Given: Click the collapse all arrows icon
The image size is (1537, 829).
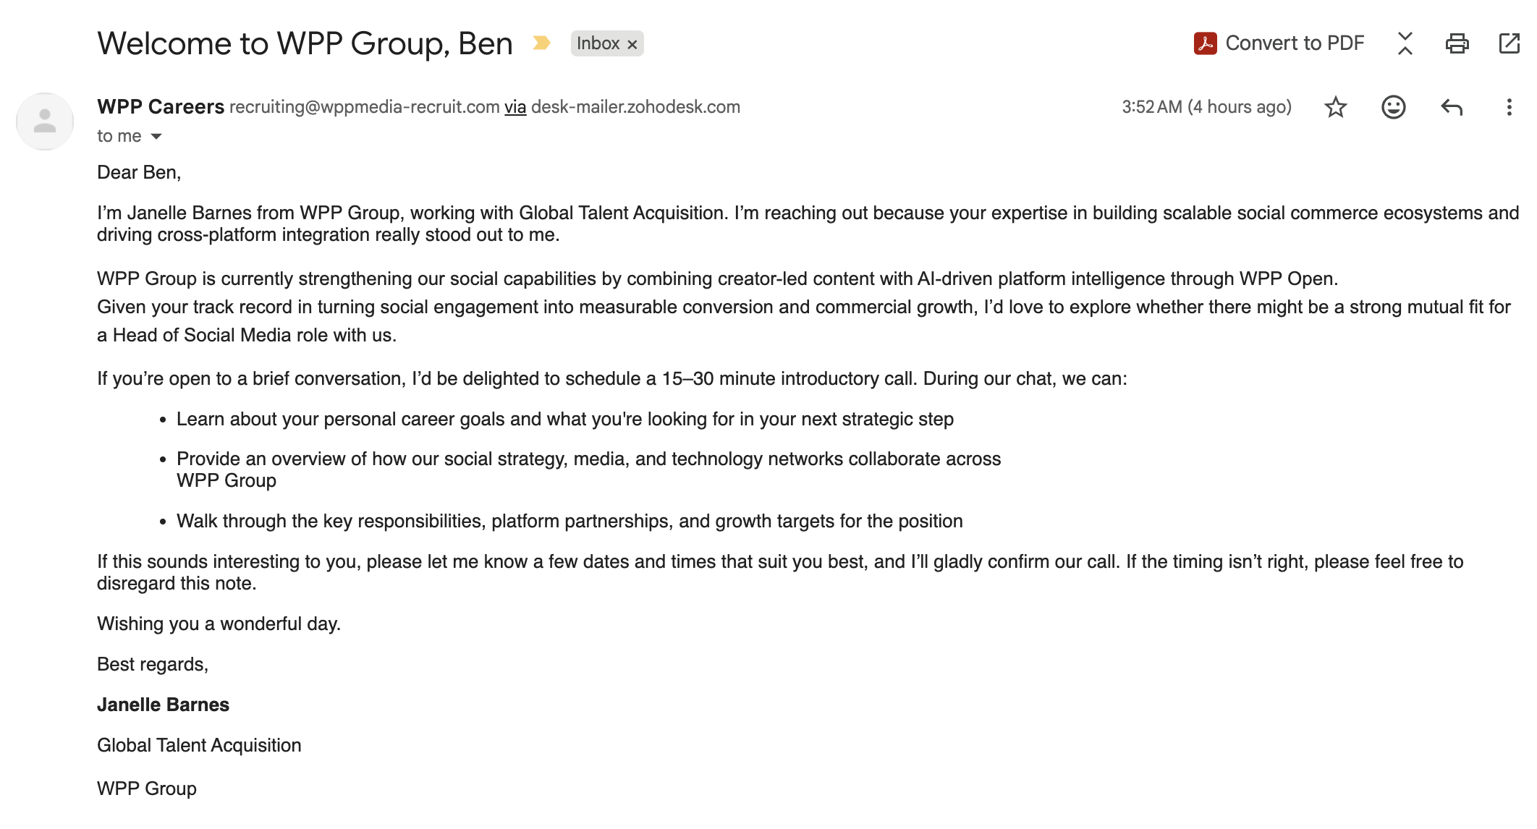Looking at the screenshot, I should (x=1405, y=43).
